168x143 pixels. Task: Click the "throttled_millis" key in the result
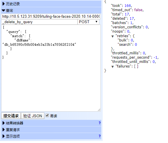[x=125, y=53]
